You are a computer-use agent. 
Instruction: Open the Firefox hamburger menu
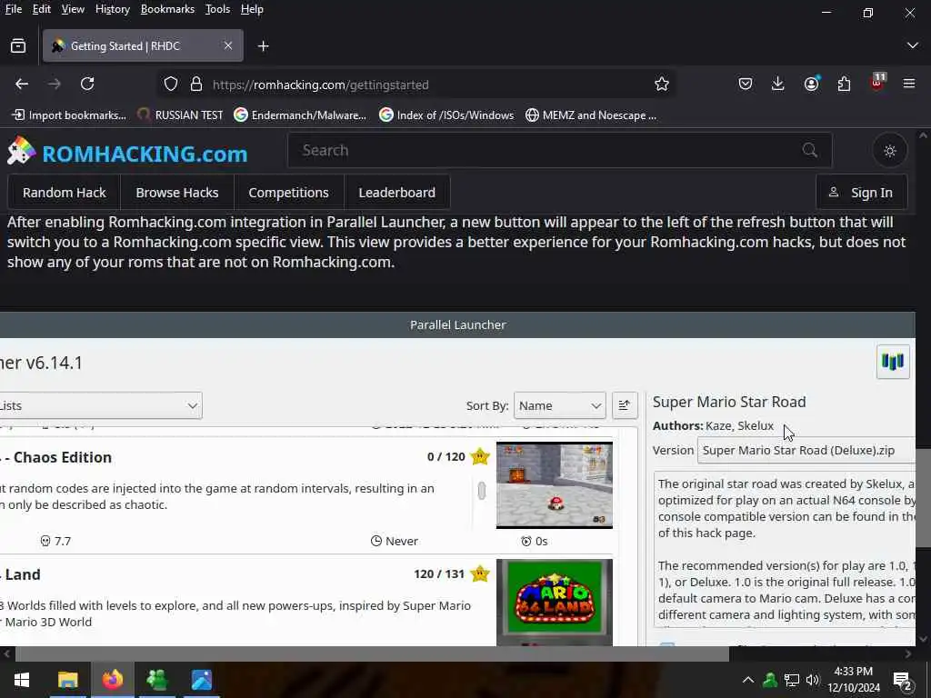click(909, 84)
